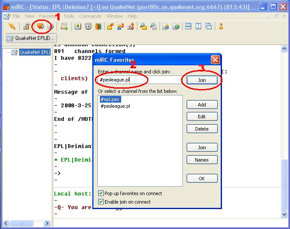The width and height of the screenshot is (290, 229).
Task: Click treebar horizontal scroll left arrow
Action: pyautogui.click(x=6, y=223)
